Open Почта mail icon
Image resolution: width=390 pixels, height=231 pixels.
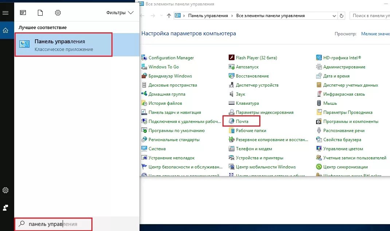click(231, 121)
